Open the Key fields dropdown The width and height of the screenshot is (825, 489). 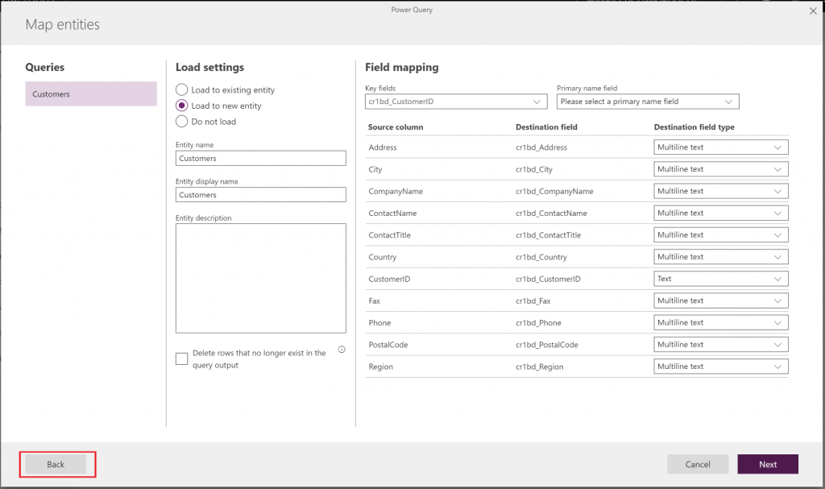click(456, 102)
